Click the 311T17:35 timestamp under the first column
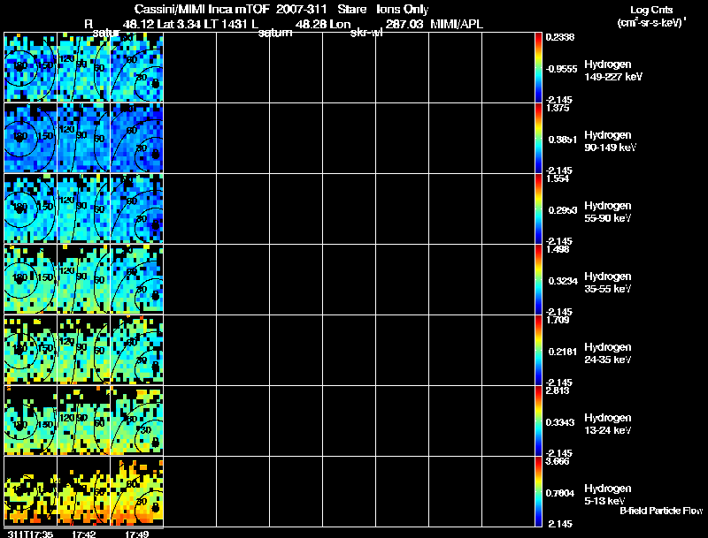The image size is (708, 538). 30,534
